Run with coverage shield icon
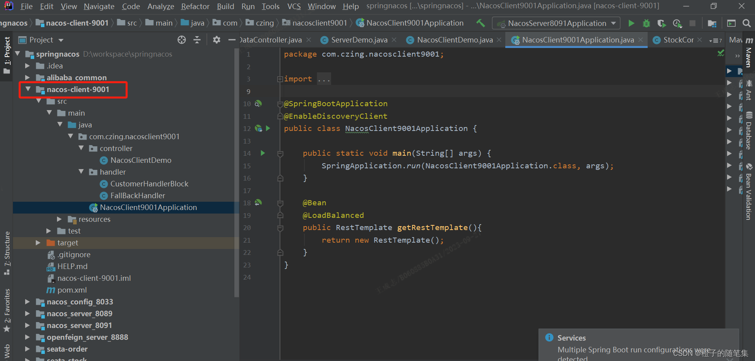The image size is (755, 361). pos(661,23)
